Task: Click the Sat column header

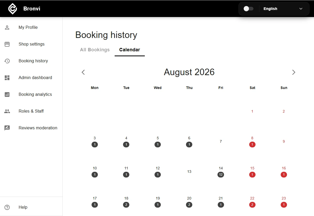Action: (x=252, y=88)
